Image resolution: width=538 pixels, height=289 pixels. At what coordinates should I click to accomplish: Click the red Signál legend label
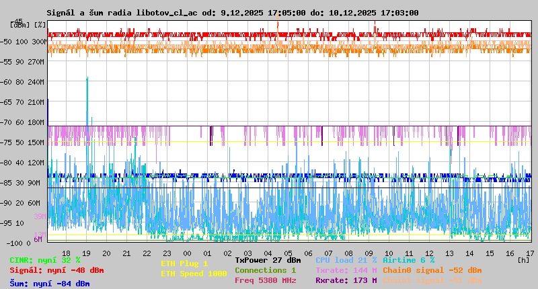click(x=56, y=270)
